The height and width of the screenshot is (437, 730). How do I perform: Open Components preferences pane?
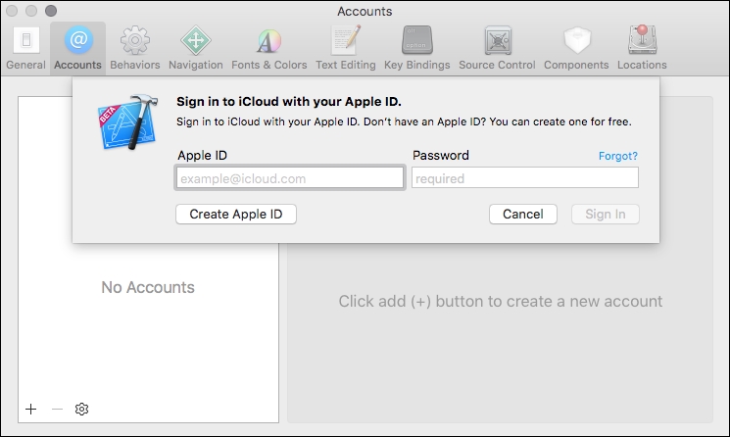pyautogui.click(x=576, y=48)
